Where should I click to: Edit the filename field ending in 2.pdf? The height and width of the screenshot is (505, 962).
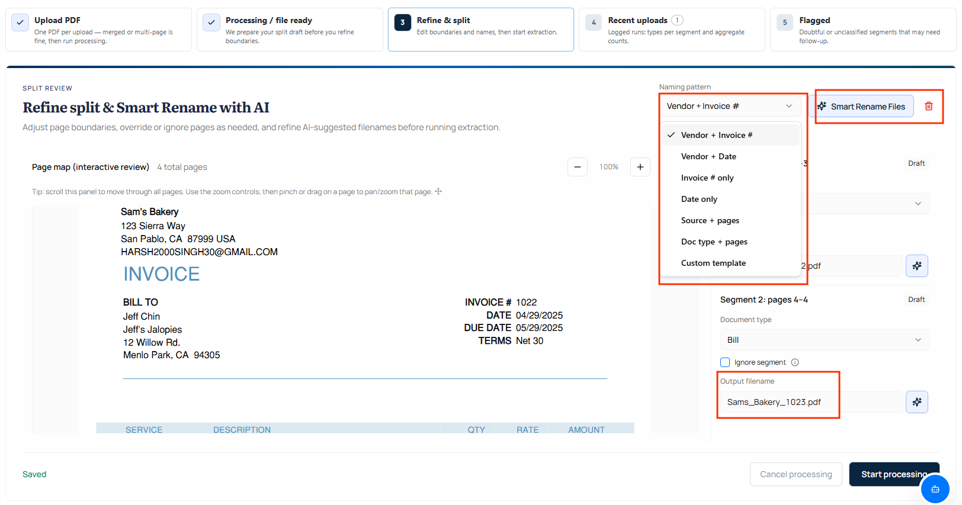tap(851, 266)
